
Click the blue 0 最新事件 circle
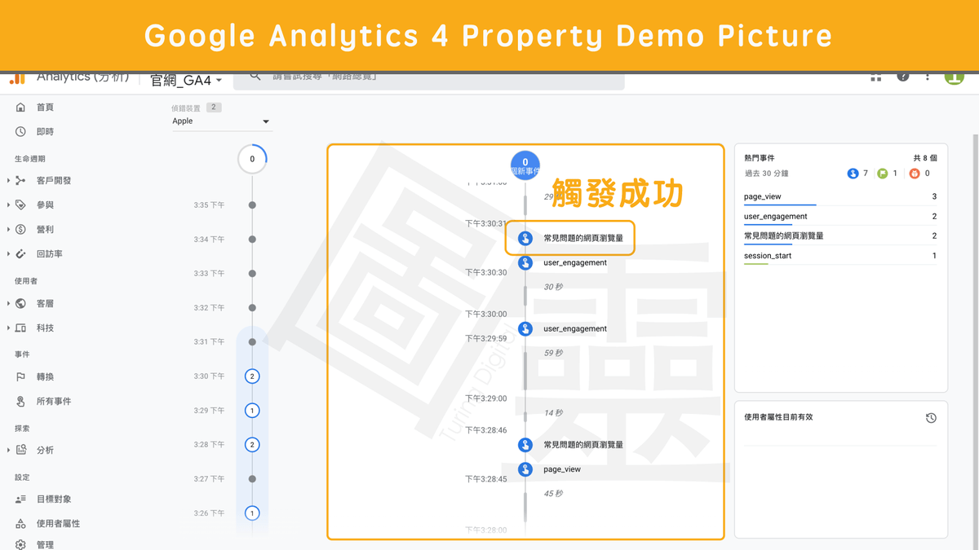[525, 165]
